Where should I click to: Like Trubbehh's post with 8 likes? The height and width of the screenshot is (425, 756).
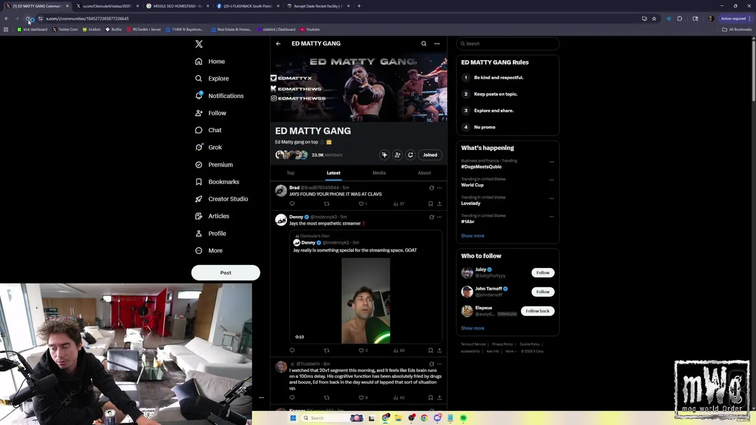[363, 398]
